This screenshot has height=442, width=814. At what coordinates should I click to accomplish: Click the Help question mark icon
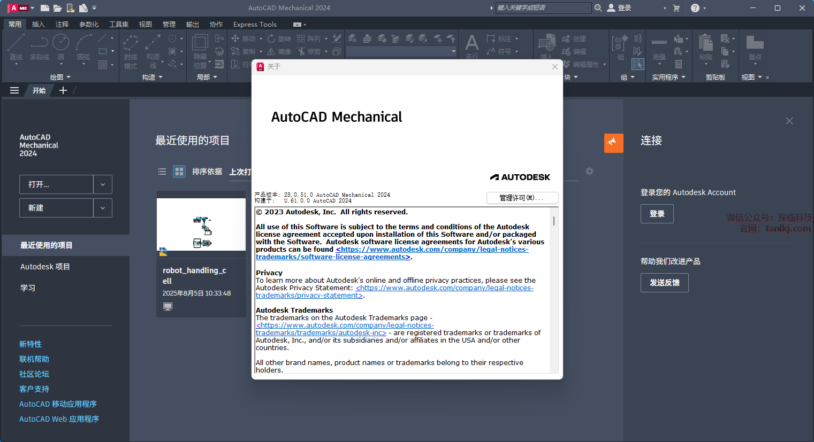pyautogui.click(x=695, y=8)
